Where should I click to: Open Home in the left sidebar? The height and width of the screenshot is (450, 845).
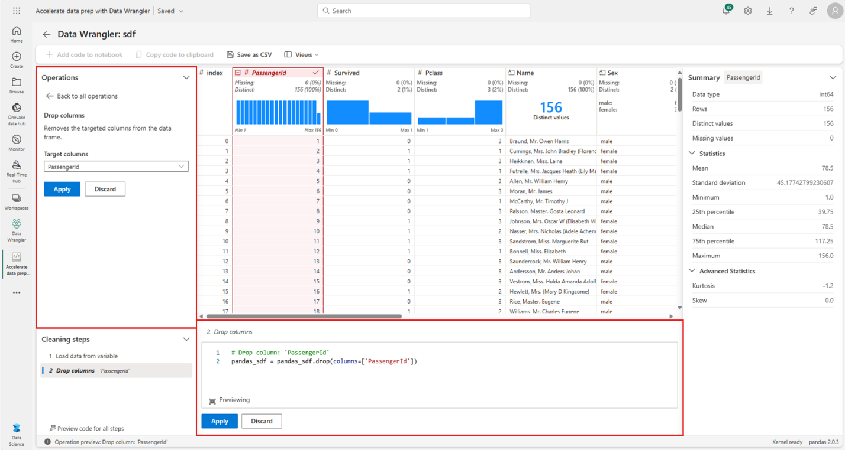(17, 34)
